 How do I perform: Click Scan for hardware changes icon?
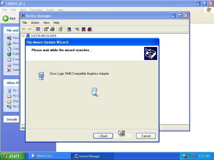pos(69,29)
